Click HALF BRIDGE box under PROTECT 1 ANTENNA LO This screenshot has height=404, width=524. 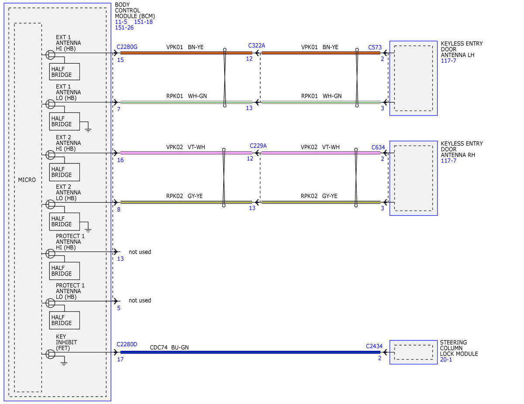pyautogui.click(x=64, y=320)
